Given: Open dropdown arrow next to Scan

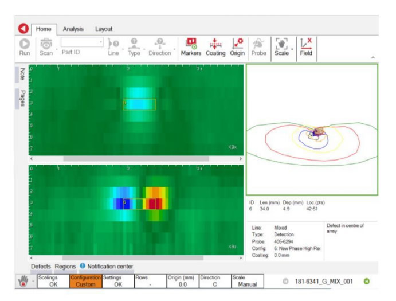Looking at the screenshot, I should tap(57, 49).
